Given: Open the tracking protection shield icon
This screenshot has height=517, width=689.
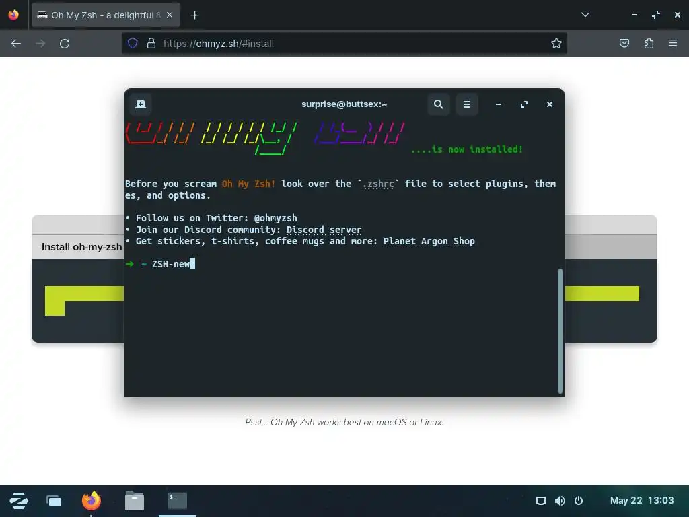Looking at the screenshot, I should 133,43.
